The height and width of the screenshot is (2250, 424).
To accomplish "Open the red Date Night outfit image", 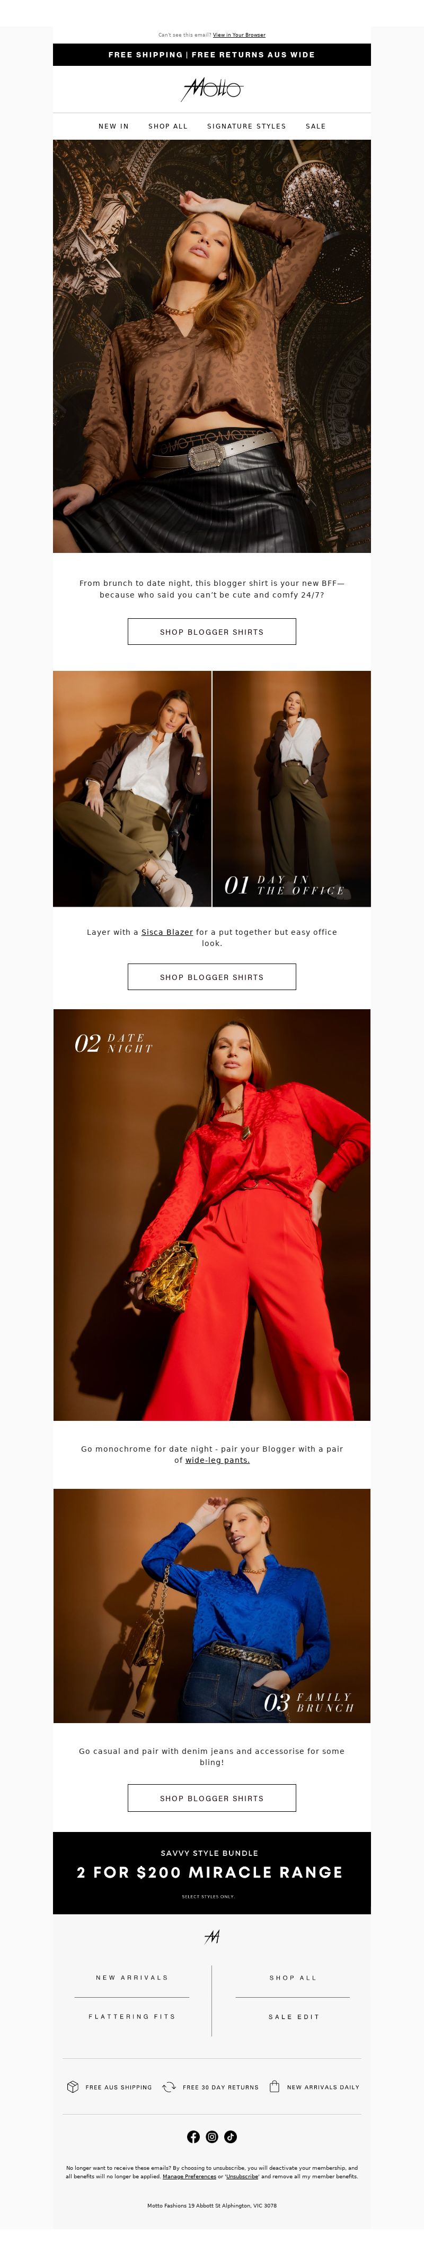I will click(x=212, y=1215).
